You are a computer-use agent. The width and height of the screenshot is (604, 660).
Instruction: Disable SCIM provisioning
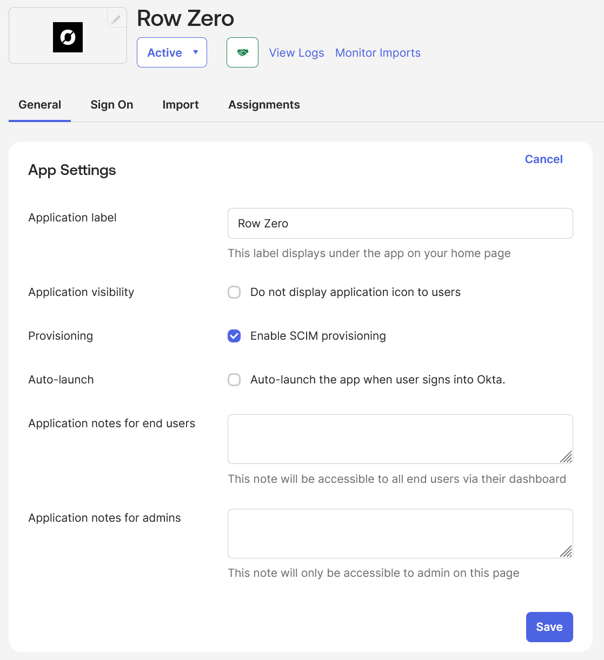pos(234,336)
